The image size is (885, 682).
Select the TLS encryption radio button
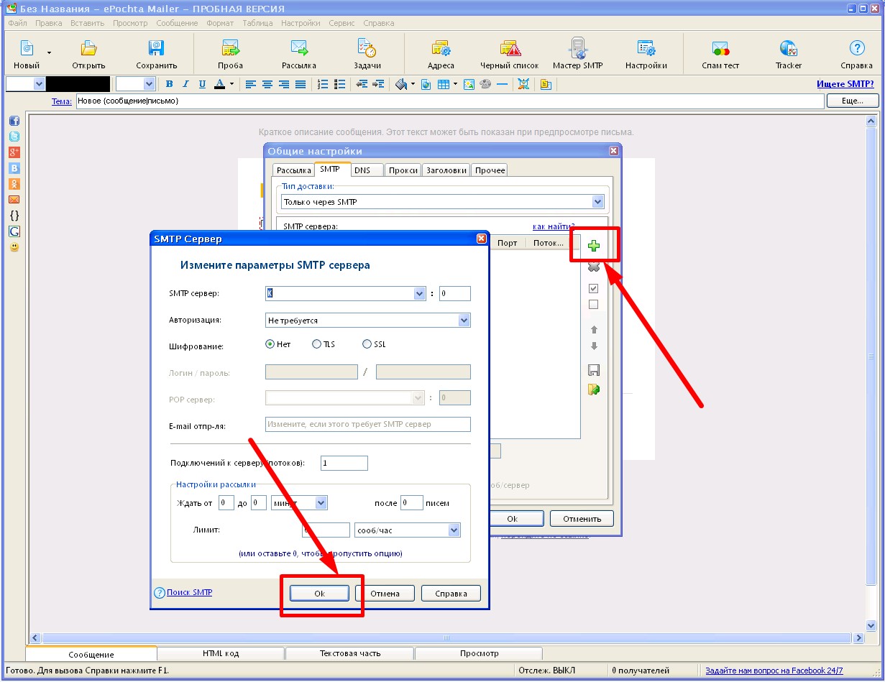tap(316, 344)
